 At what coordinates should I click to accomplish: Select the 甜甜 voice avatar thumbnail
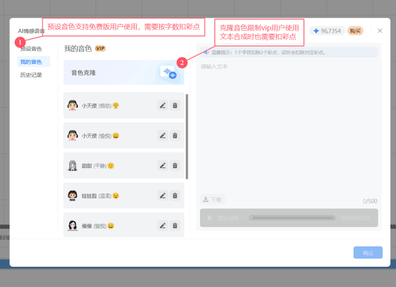click(x=72, y=166)
